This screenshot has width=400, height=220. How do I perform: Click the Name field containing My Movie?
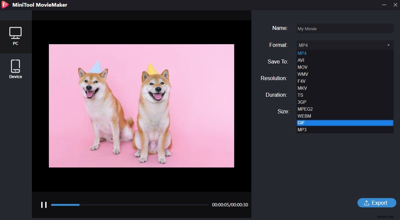coord(345,29)
